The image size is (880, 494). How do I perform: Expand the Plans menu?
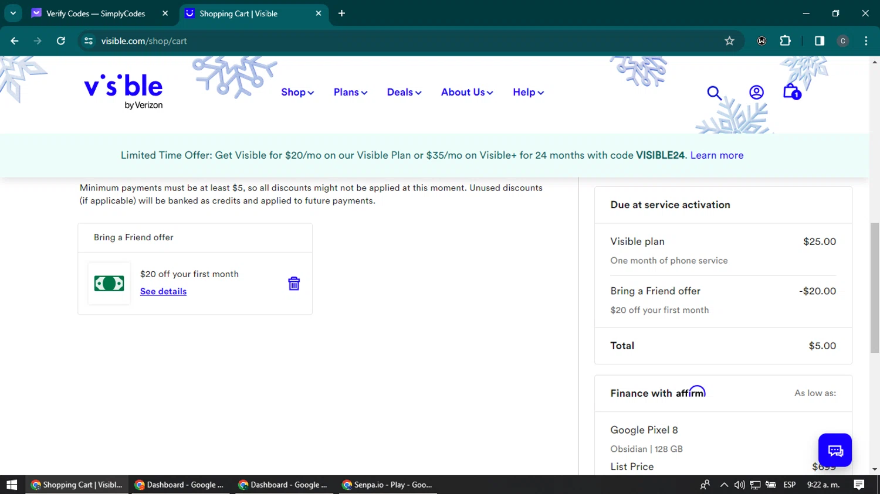pyautogui.click(x=350, y=92)
